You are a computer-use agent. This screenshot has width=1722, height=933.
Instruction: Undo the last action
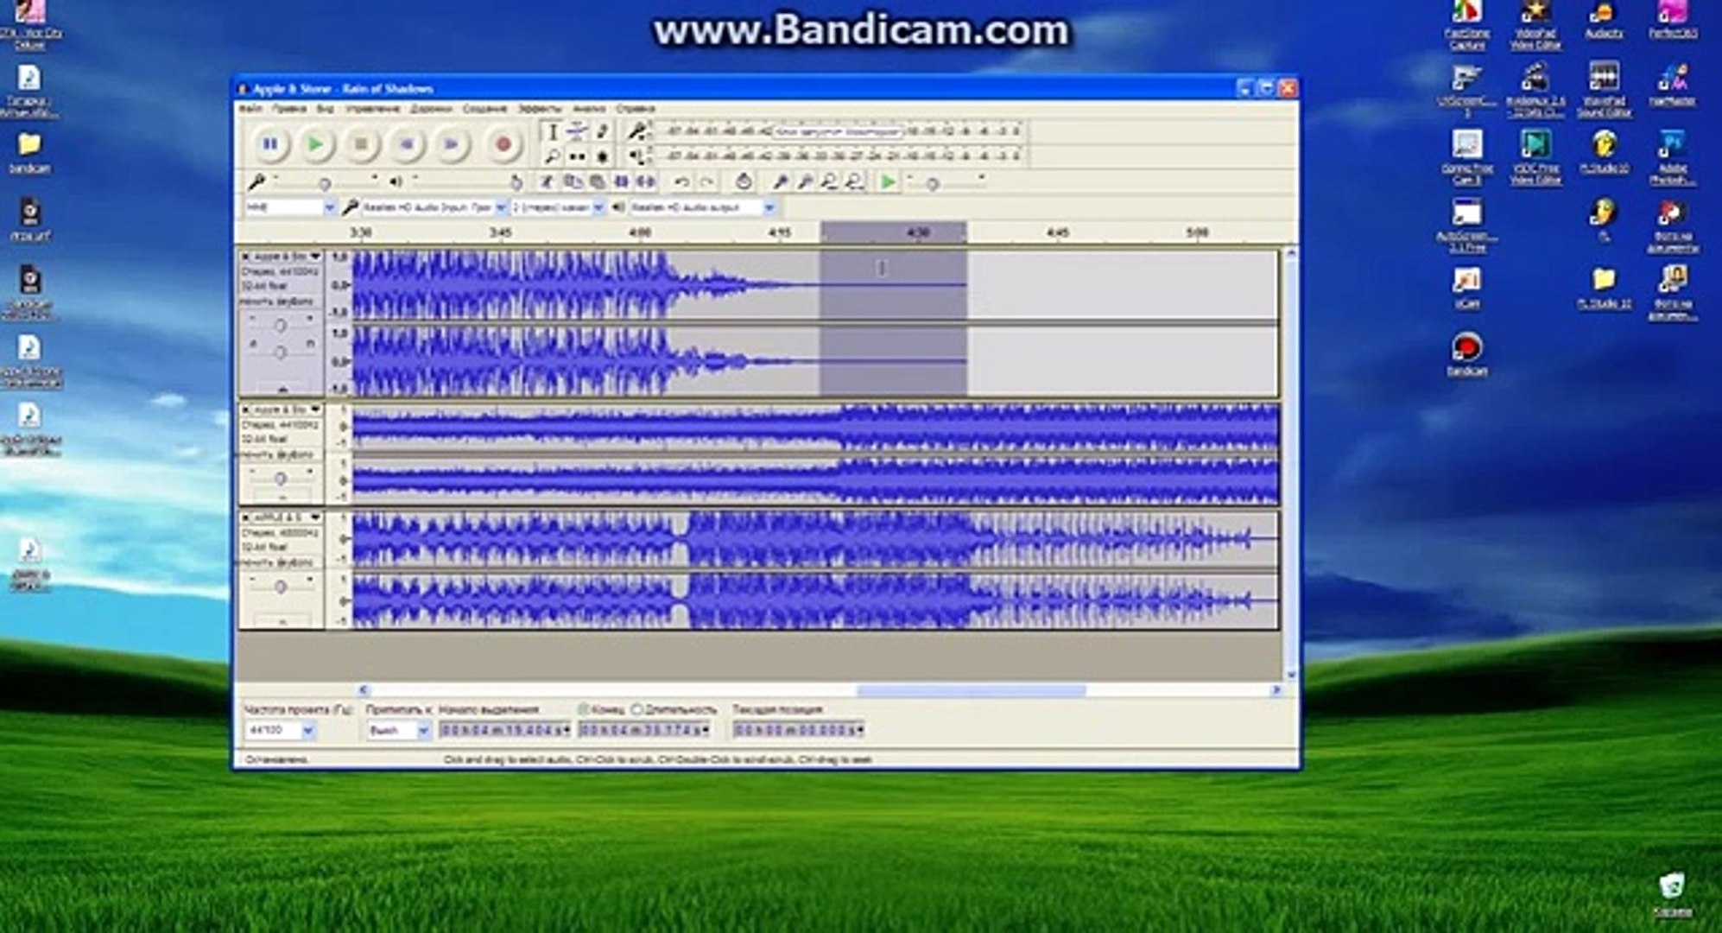coord(681,182)
